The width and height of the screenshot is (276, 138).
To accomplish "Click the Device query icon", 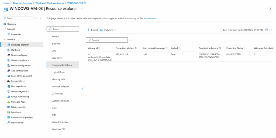I will click(9, 123).
